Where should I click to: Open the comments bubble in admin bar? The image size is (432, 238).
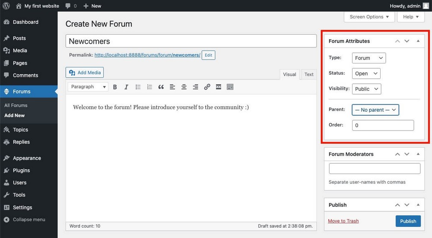click(x=71, y=6)
